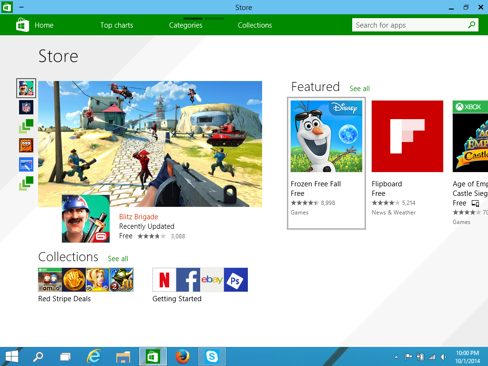Open the red Blitz Brigade title link
Screen dimensions: 488x366
tap(139, 217)
